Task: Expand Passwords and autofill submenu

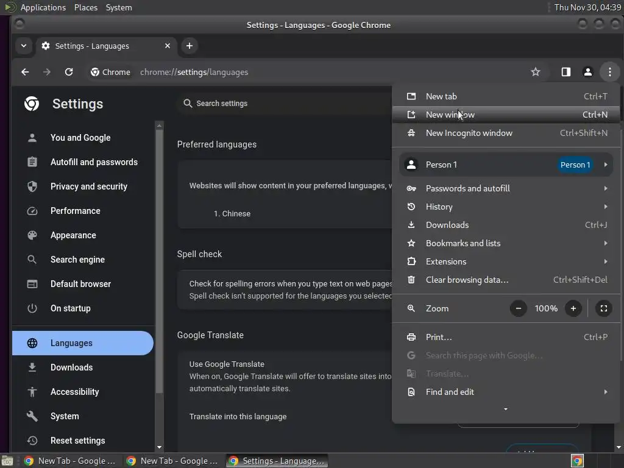Action: 506,188
